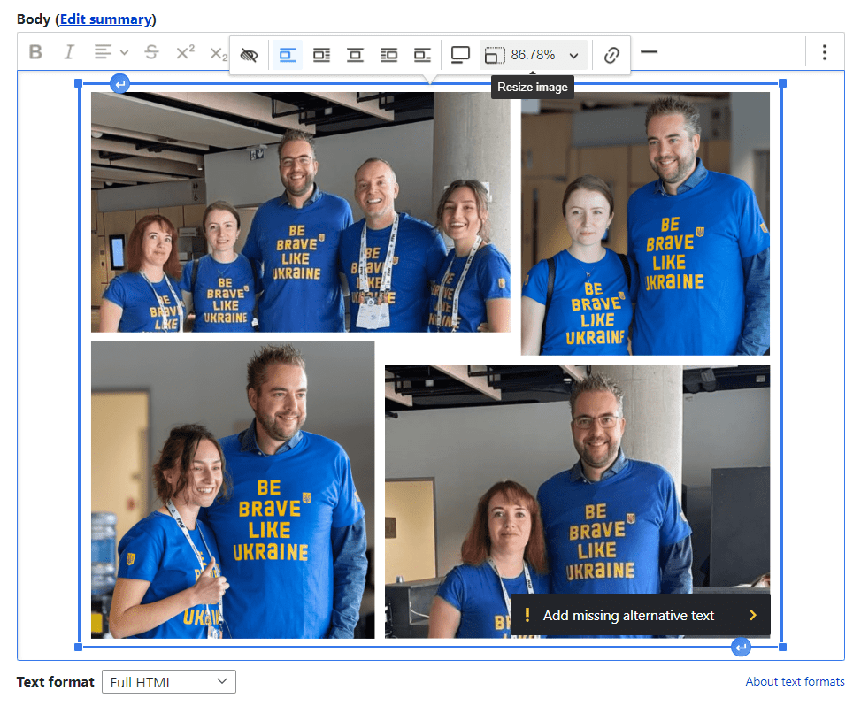
Task: Insert a horizontal line
Action: (649, 53)
